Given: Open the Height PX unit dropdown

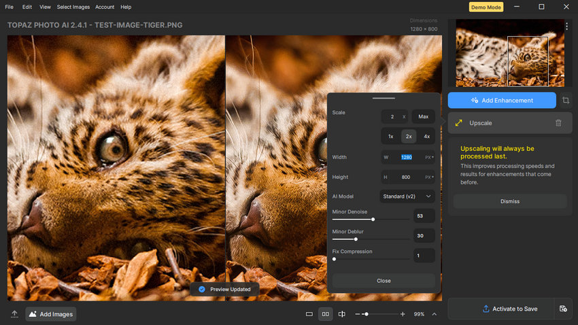Looking at the screenshot, I should click(x=429, y=177).
